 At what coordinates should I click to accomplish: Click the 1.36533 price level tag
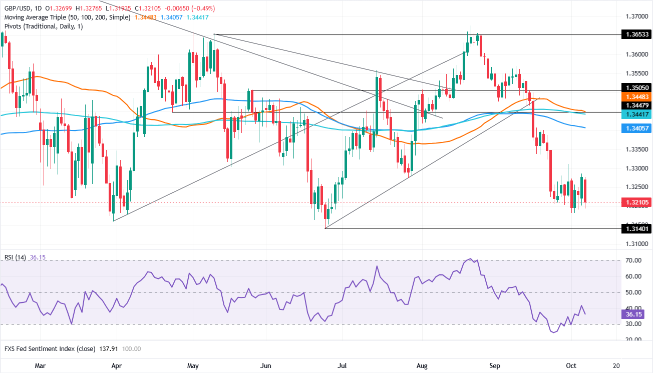(636, 34)
